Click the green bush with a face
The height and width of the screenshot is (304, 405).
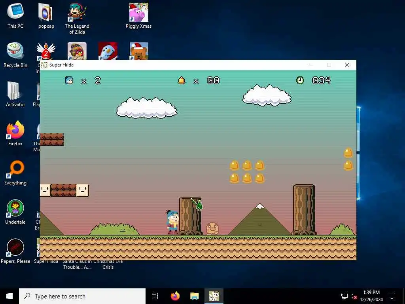click(114, 229)
